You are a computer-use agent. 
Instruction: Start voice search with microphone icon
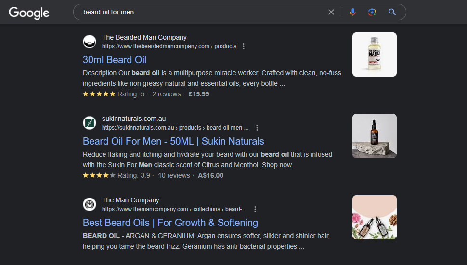pos(353,12)
